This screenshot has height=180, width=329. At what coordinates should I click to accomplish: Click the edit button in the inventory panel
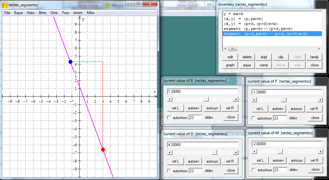230,57
